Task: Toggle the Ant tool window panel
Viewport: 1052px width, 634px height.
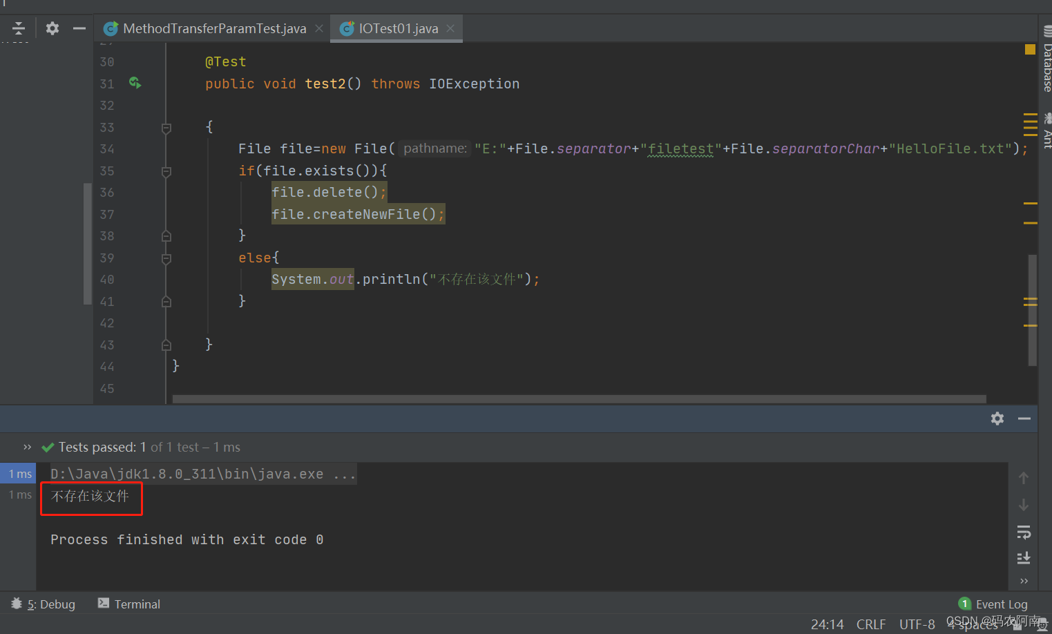Action: tap(1045, 135)
